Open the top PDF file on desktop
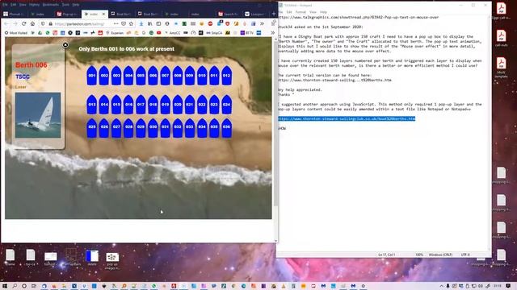Image resolution: width=517 pixels, height=290 pixels. pos(501,10)
